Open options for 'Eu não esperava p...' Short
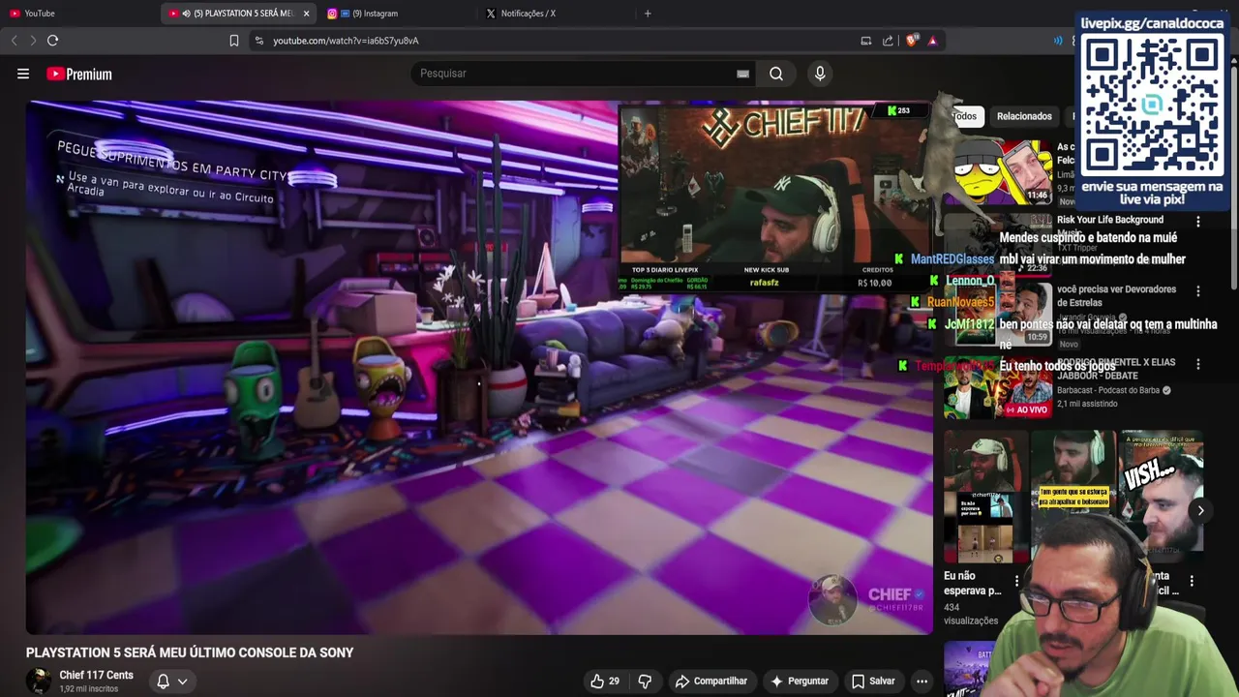The image size is (1239, 697). 1016,581
